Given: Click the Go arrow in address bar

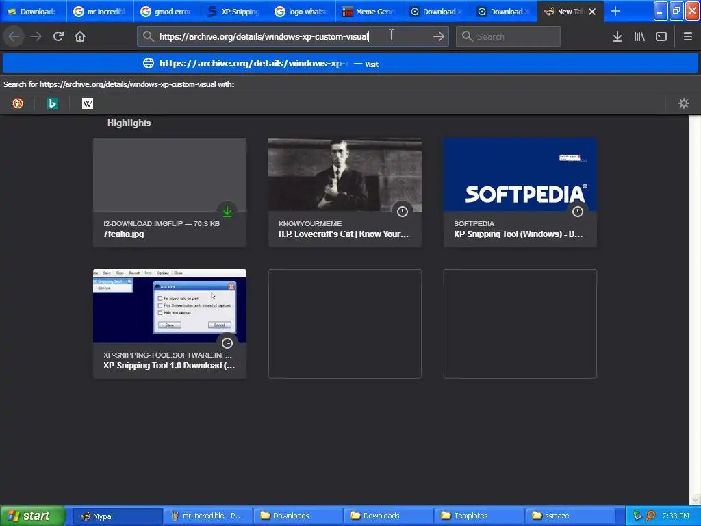Looking at the screenshot, I should coord(439,36).
